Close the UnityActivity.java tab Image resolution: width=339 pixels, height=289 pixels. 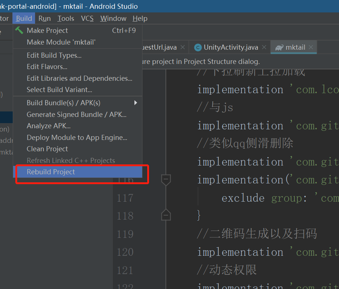[x=264, y=47]
